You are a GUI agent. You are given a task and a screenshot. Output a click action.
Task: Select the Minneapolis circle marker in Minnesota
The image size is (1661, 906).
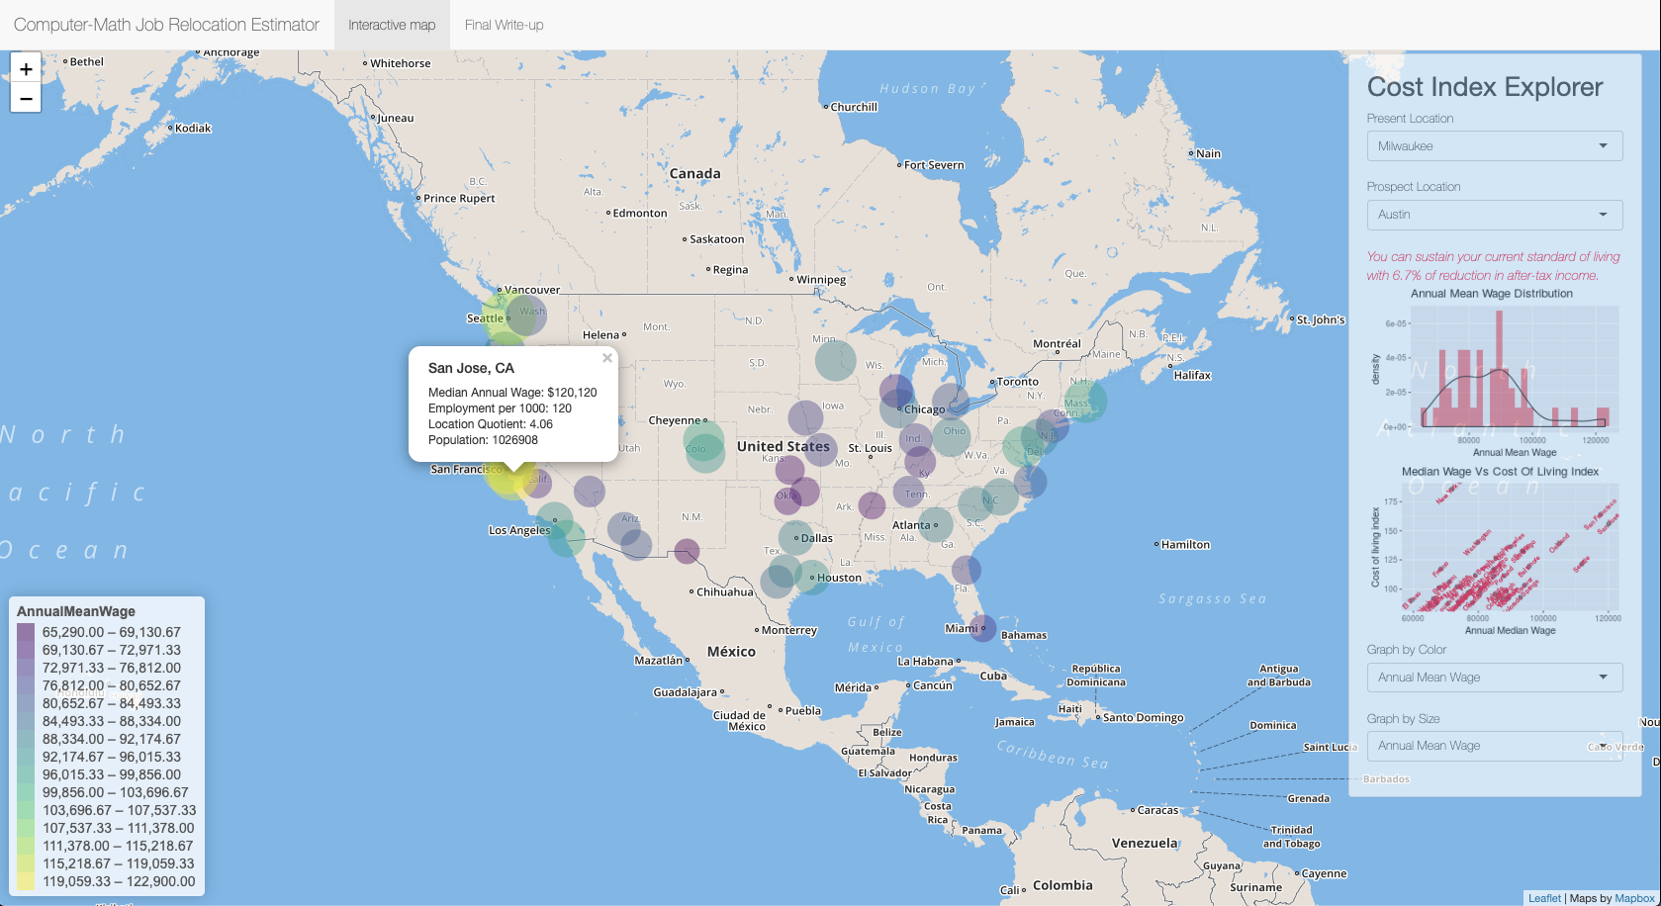click(x=835, y=359)
